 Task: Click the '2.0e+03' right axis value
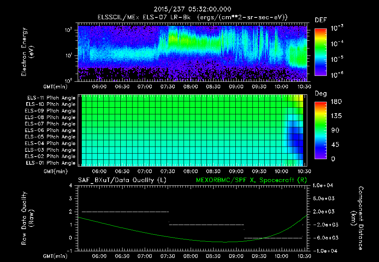pyautogui.click(x=323, y=211)
